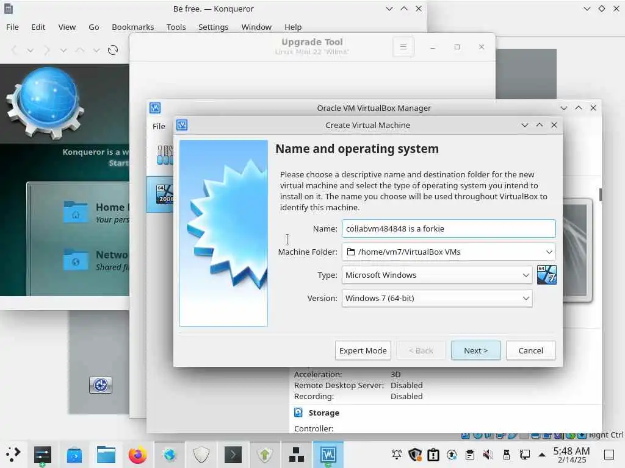This screenshot has height=468, width=625.
Task: Click the Storage section header in VirtualBox details
Action: [x=323, y=413]
